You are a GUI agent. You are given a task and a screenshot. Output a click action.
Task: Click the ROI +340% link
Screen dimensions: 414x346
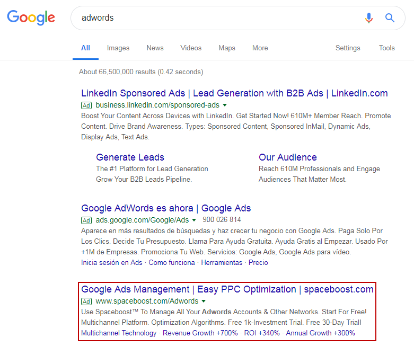click(262, 333)
